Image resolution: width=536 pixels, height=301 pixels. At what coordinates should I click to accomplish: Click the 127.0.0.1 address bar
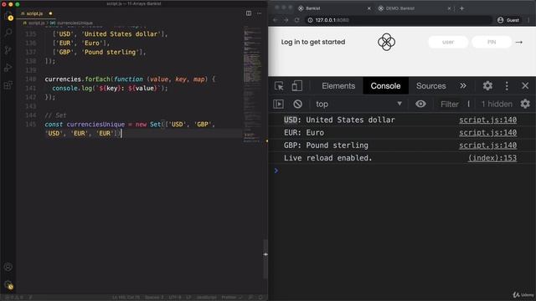tap(399, 20)
